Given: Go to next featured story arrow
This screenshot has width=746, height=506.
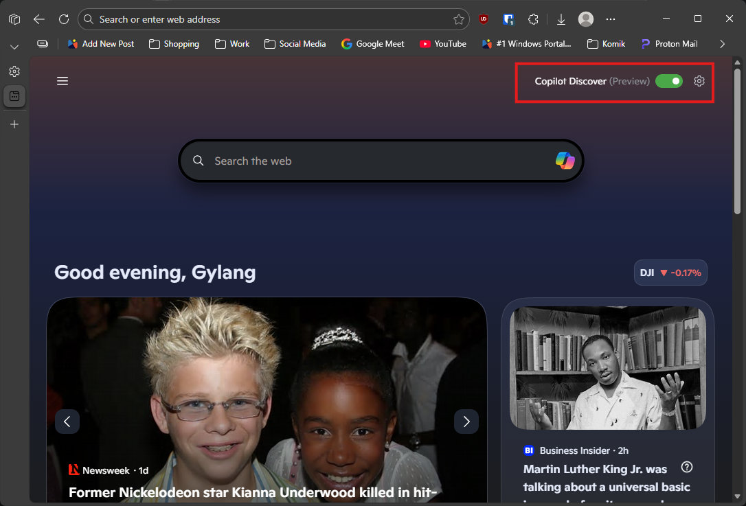Looking at the screenshot, I should pos(466,422).
